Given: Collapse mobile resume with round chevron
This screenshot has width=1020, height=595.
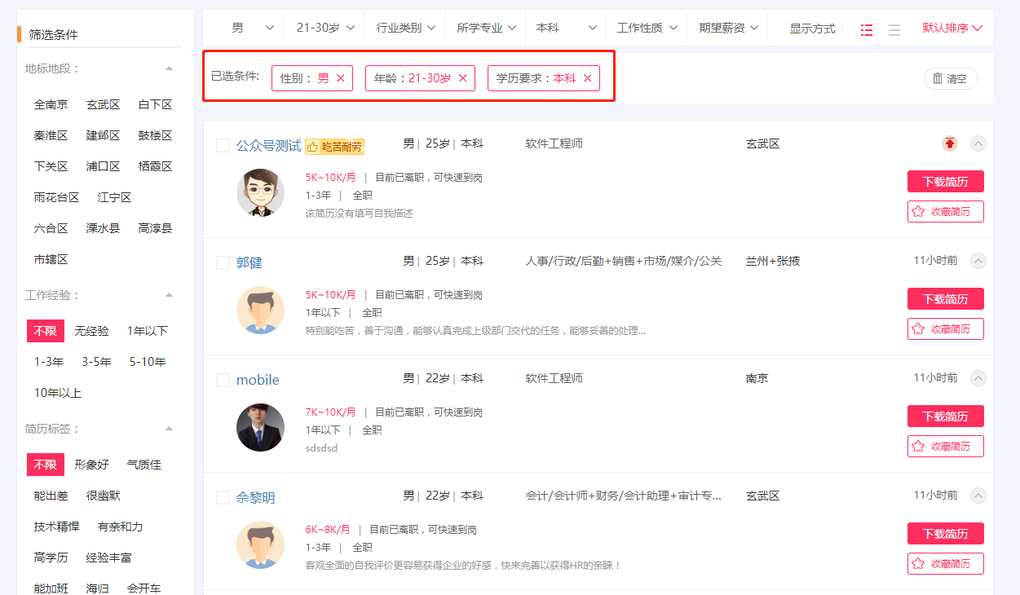Looking at the screenshot, I should pyautogui.click(x=978, y=378).
